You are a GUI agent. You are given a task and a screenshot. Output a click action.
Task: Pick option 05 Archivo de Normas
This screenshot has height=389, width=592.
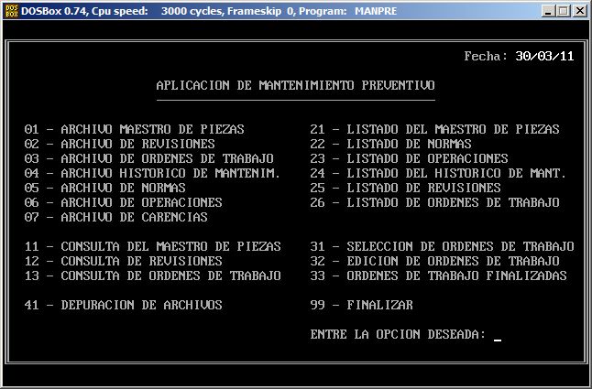108,189
